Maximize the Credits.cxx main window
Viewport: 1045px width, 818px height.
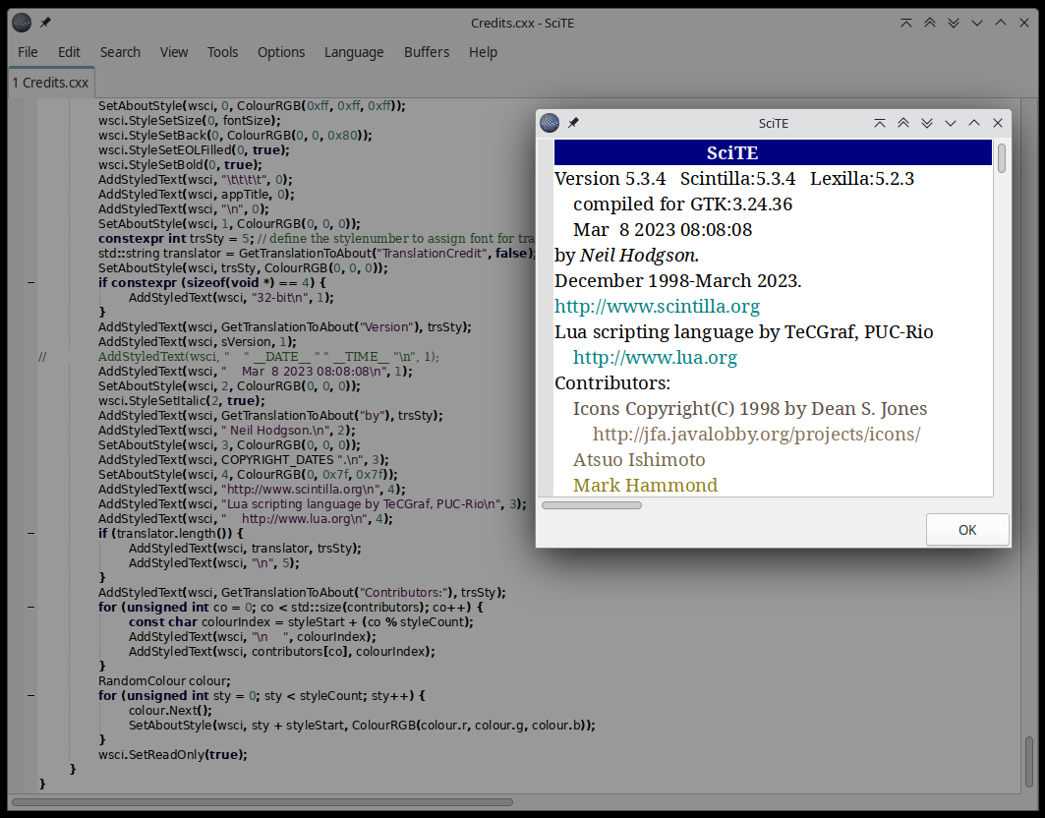point(1001,23)
